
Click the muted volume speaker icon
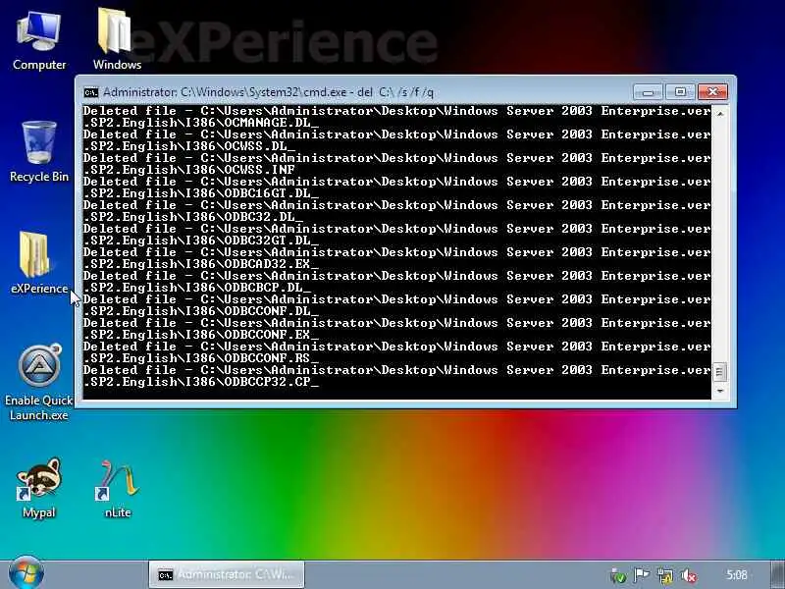click(690, 575)
